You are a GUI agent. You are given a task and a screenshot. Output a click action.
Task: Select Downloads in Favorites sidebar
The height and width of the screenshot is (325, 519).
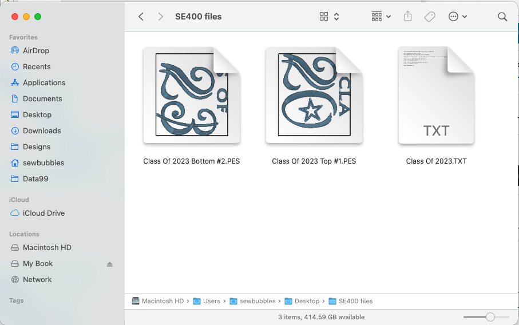41,130
